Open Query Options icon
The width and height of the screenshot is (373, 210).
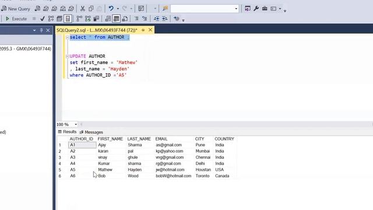59,19
